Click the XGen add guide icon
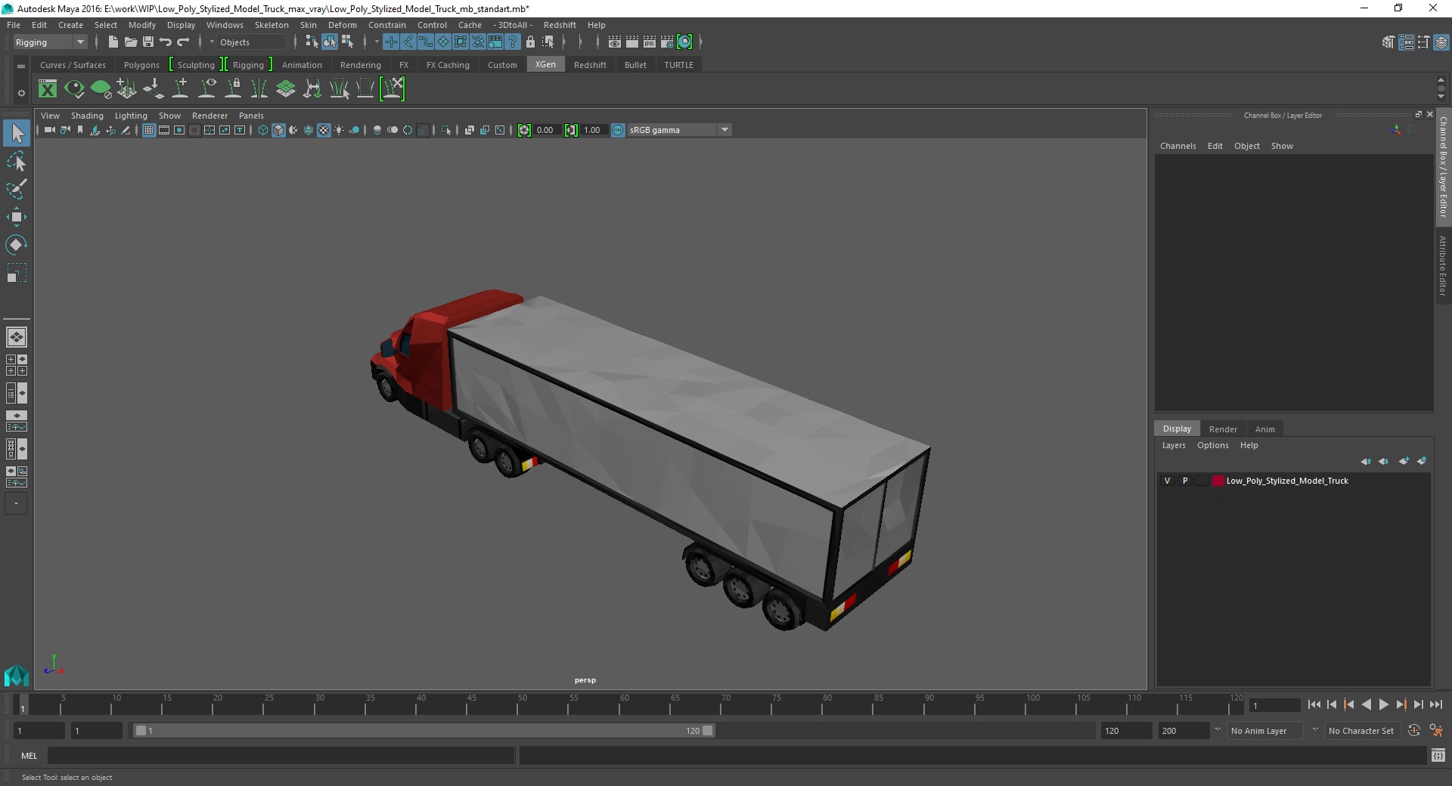 [181, 89]
